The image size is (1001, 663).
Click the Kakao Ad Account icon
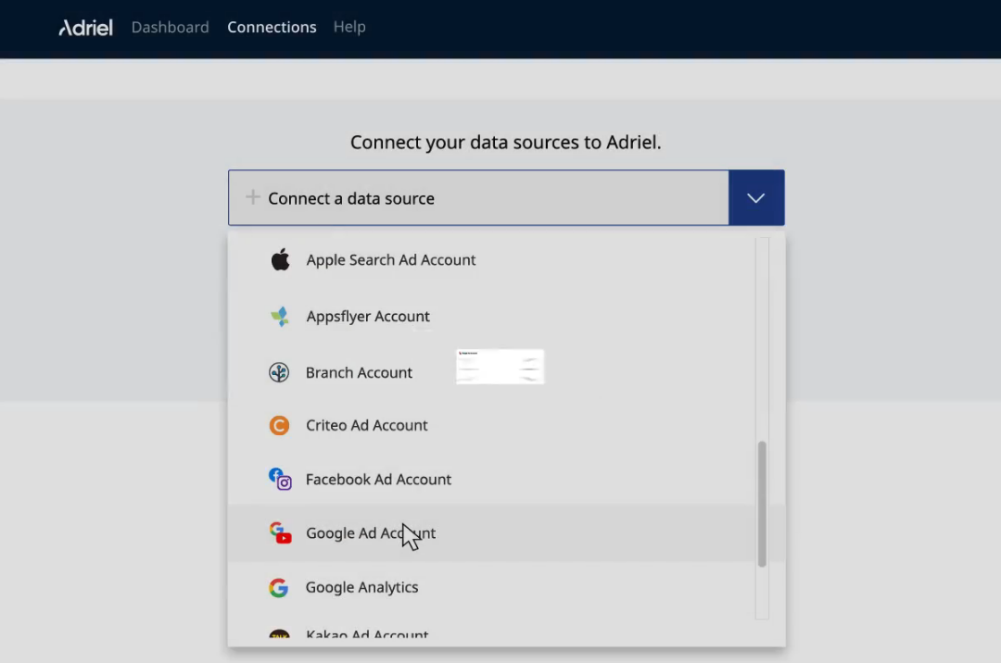pyautogui.click(x=279, y=635)
